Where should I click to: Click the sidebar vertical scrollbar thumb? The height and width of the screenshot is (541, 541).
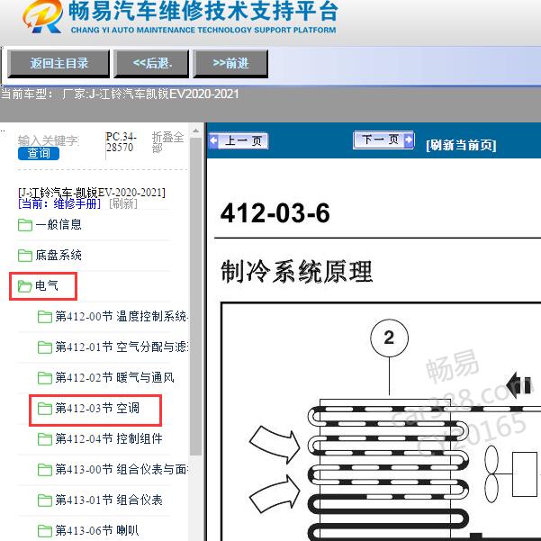[x=195, y=297]
